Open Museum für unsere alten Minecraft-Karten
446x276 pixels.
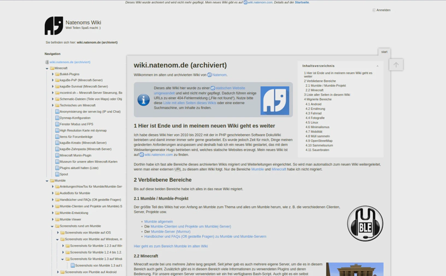click(x=89, y=161)
